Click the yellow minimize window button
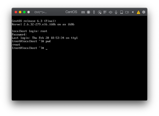The width and height of the screenshot is (159, 116). [x=20, y=12]
